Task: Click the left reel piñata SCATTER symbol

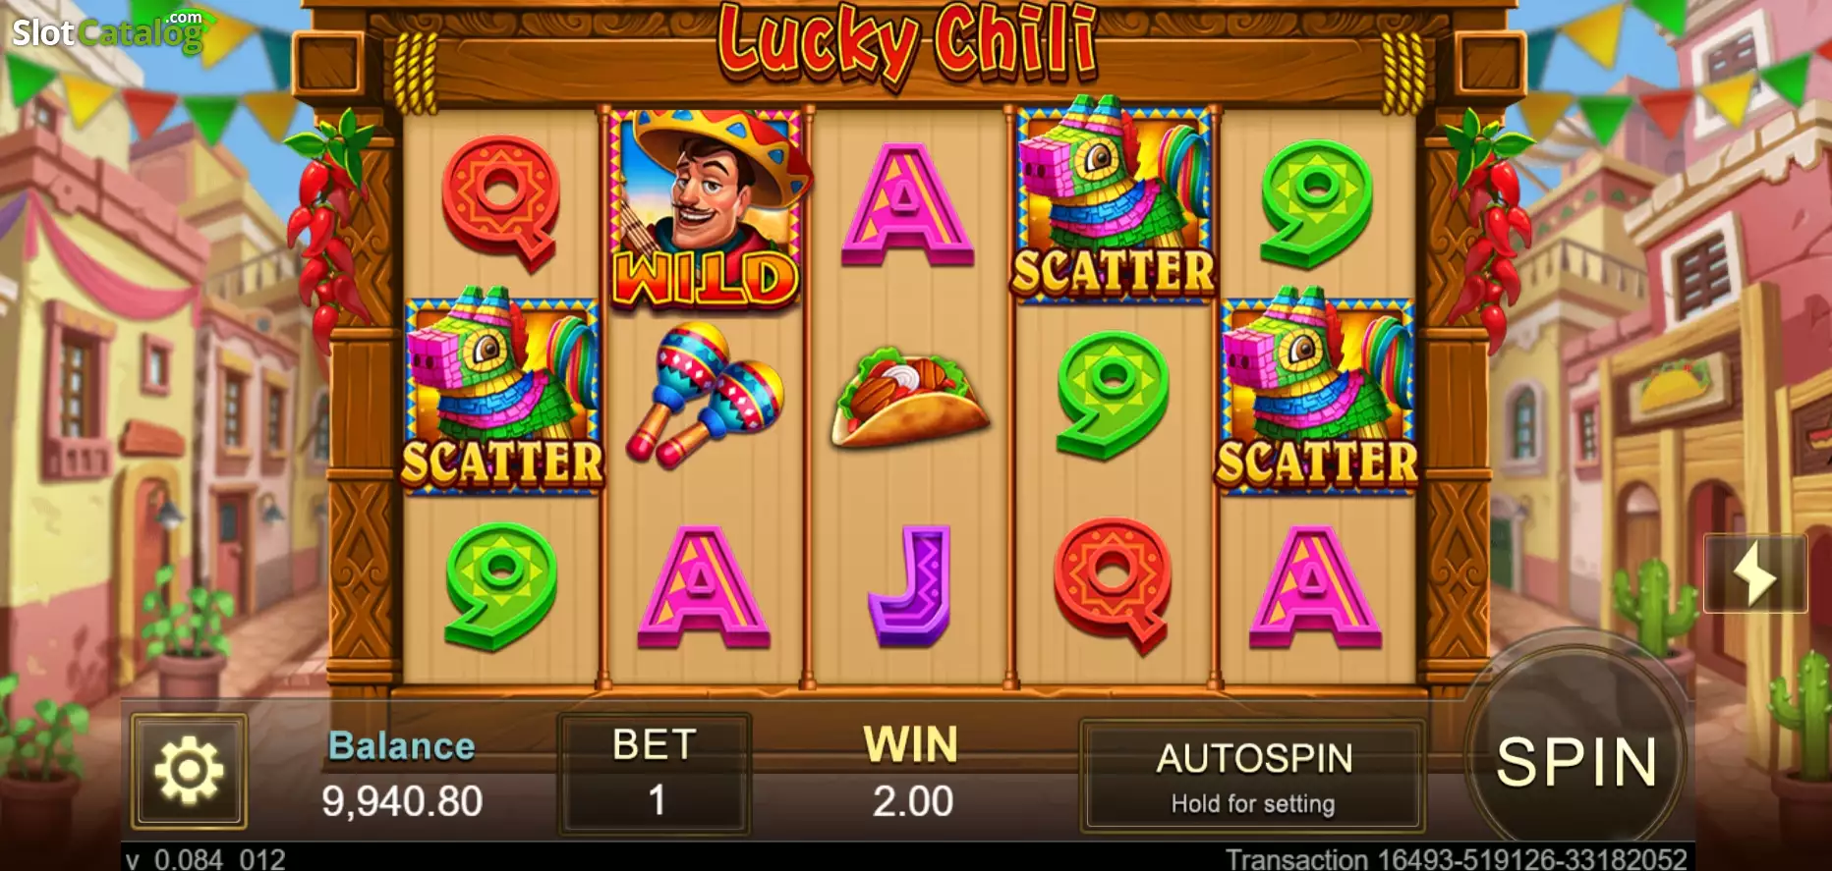Action: coord(502,391)
